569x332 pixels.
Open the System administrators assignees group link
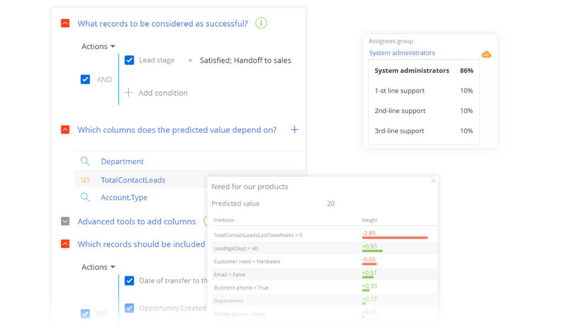point(402,53)
